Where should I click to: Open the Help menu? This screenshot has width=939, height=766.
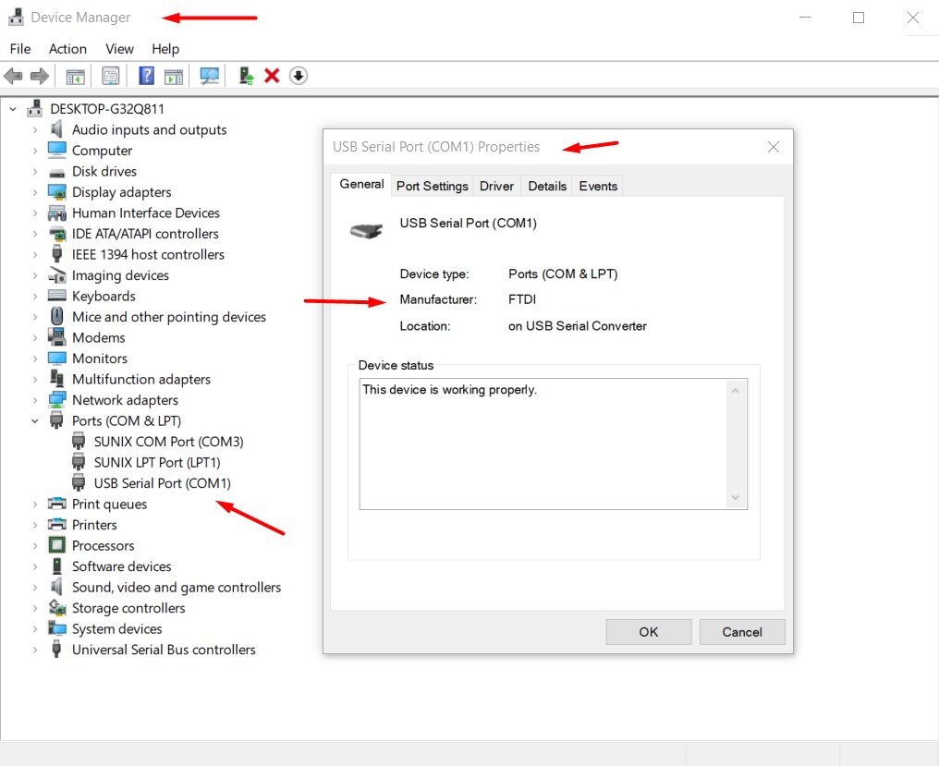(165, 49)
